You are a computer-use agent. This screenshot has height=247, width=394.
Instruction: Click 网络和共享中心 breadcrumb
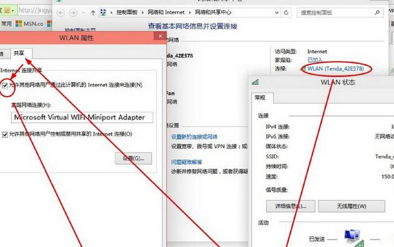point(213,12)
